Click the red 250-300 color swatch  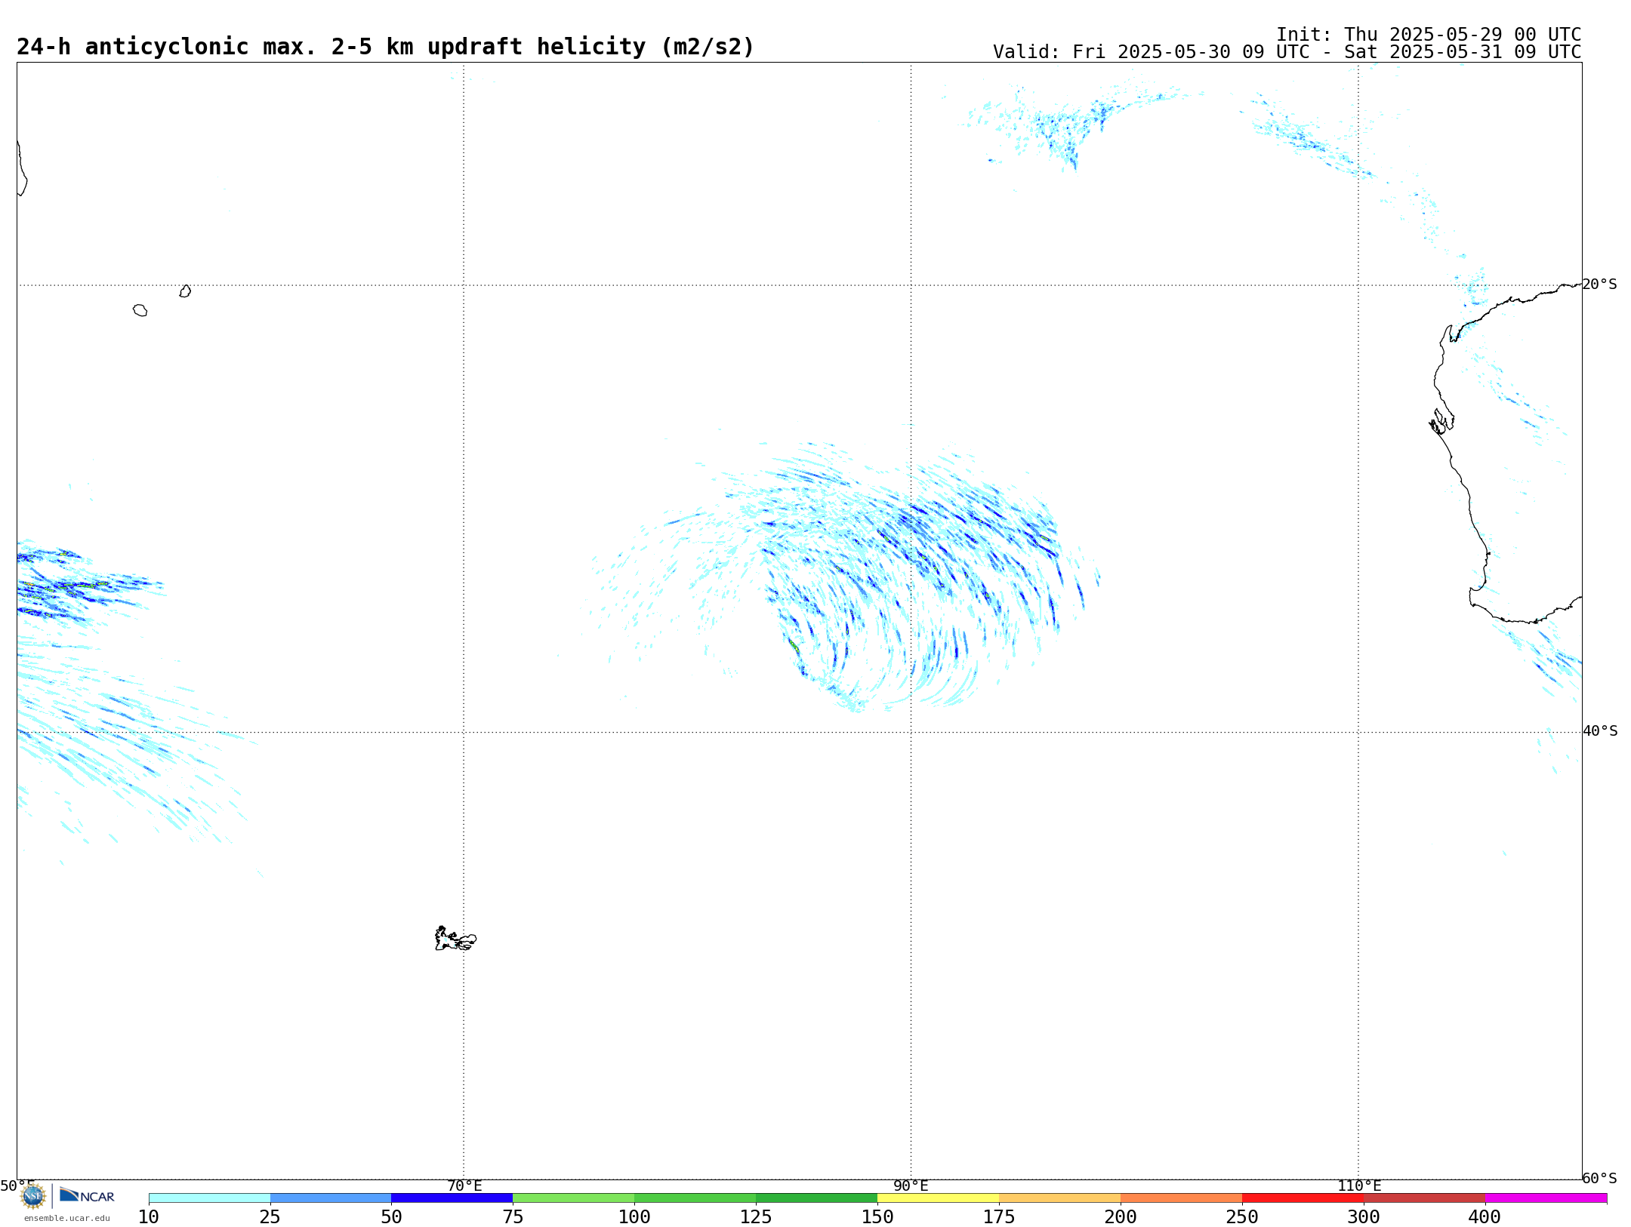click(1303, 1198)
